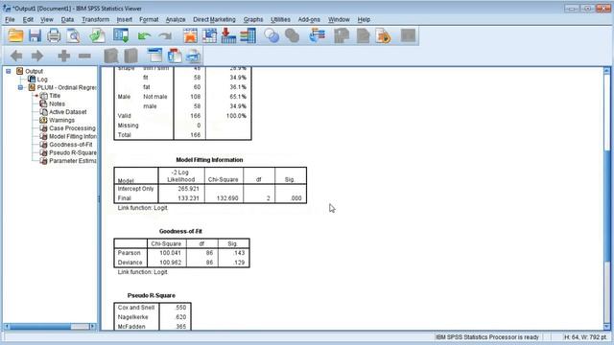614x345 pixels.
Task: Open the File menu
Action: (x=10, y=19)
